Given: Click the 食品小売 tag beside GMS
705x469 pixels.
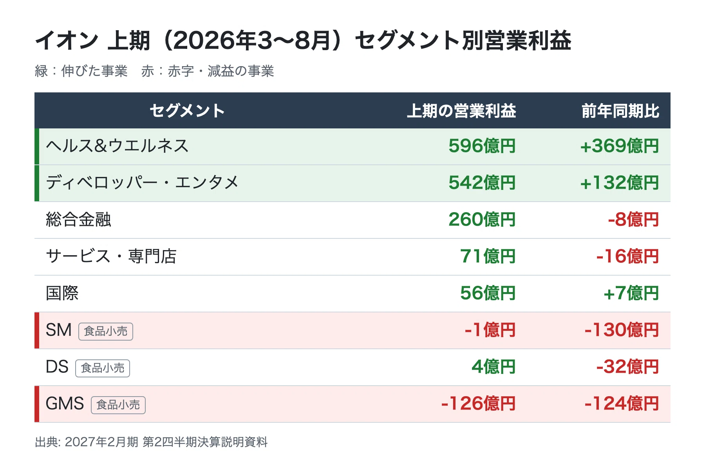Looking at the screenshot, I should [x=118, y=405].
